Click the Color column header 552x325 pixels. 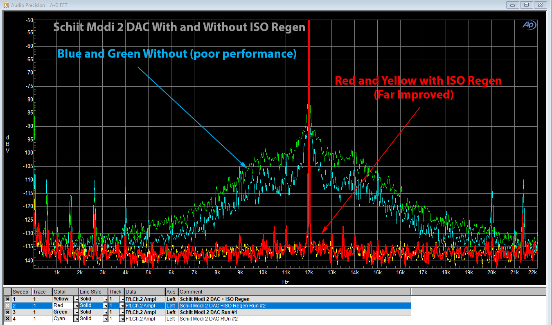click(x=65, y=292)
